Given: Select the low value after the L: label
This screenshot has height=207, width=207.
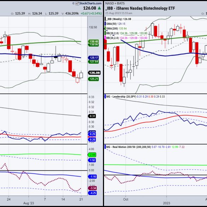Looking at the screenshot, I should tap(53, 13).
